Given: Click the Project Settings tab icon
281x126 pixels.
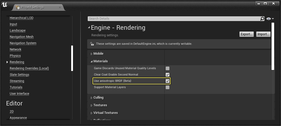Looking at the screenshot, I should [x=18, y=7].
